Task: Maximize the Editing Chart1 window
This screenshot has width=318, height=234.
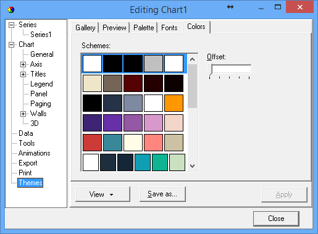Action: [x=278, y=7]
